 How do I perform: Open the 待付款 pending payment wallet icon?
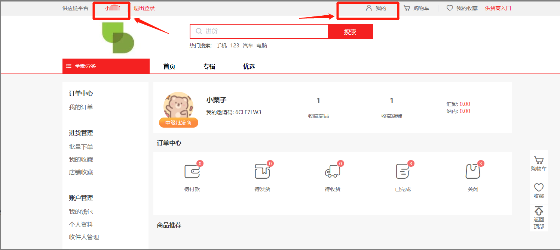point(192,172)
